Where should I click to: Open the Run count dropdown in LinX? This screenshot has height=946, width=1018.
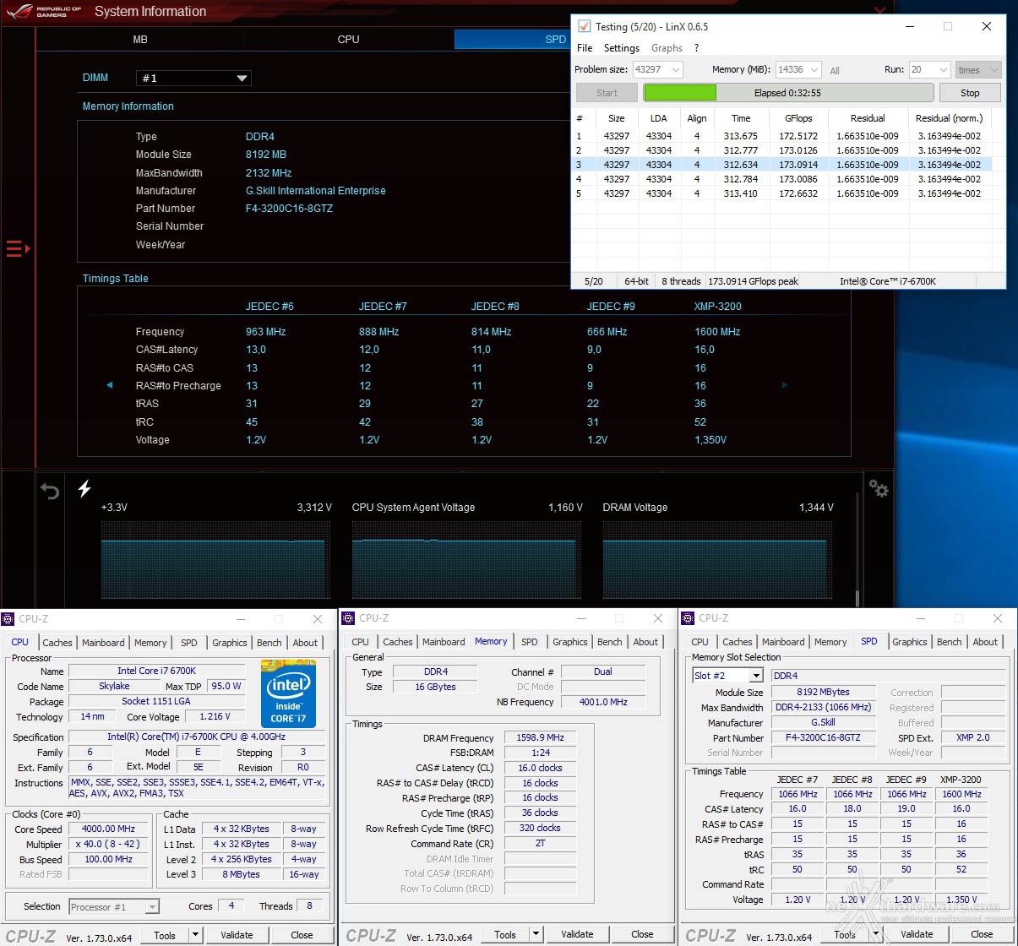pos(929,69)
